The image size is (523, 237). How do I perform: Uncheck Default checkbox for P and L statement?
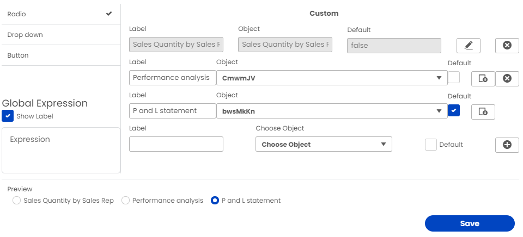point(454,111)
